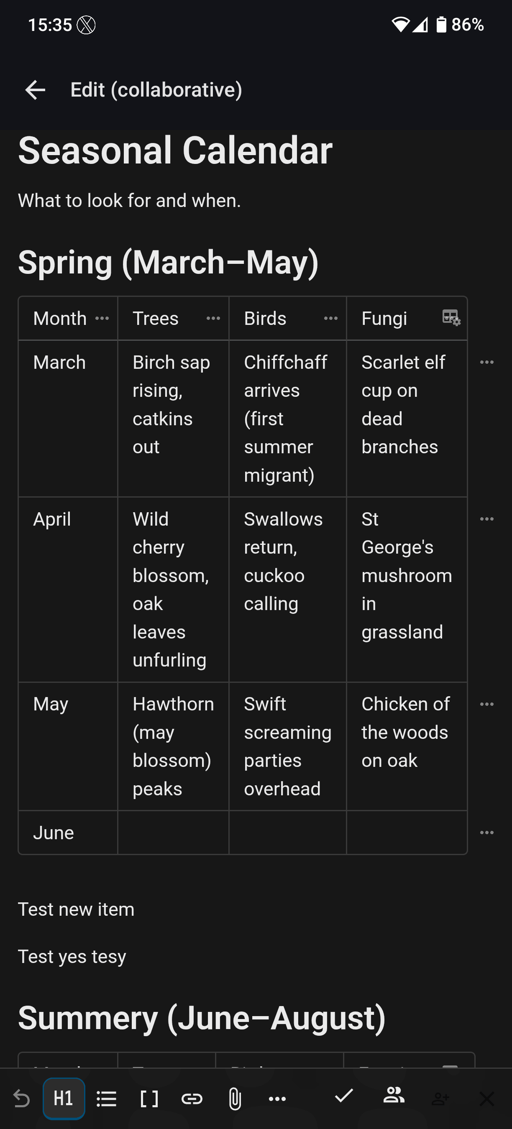Open more formatting options in the bottom toolbar

click(277, 1098)
